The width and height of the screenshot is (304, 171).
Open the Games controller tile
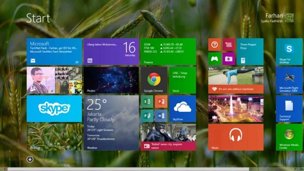214,59
